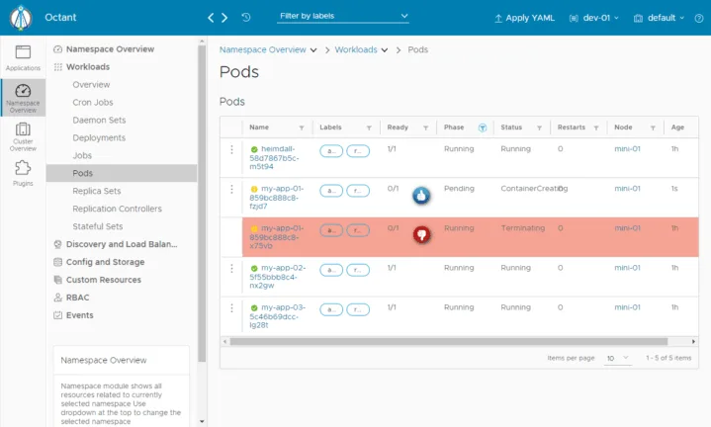Image resolution: width=711 pixels, height=427 pixels.
Task: Open Jobs in the nav
Action: 82,155
